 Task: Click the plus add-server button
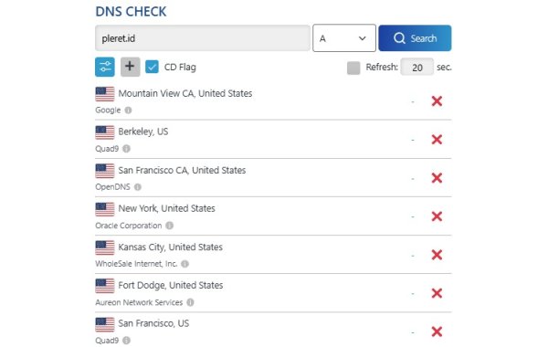[130, 67]
